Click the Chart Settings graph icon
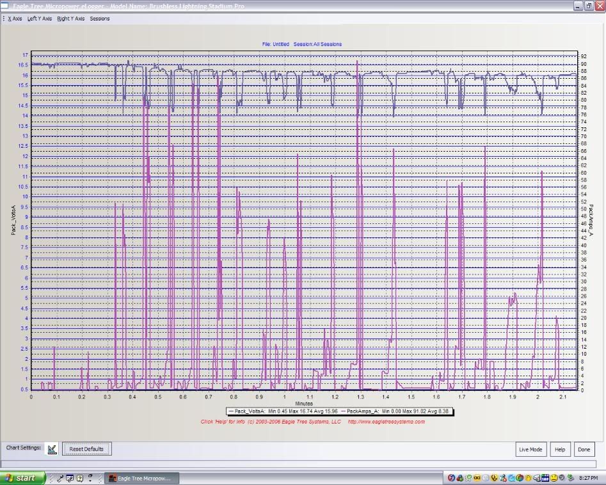Viewport: 606px width, 485px height. 52,449
